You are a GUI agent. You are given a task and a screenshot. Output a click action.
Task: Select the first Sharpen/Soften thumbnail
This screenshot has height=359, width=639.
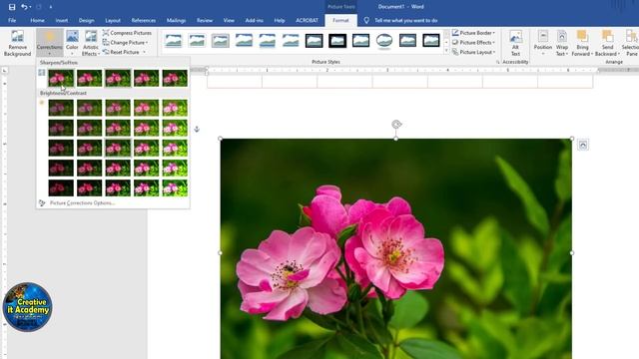[61, 78]
